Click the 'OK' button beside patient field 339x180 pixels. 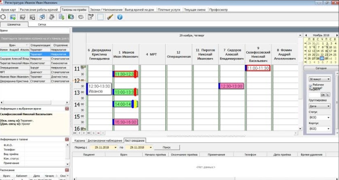(x=323, y=95)
